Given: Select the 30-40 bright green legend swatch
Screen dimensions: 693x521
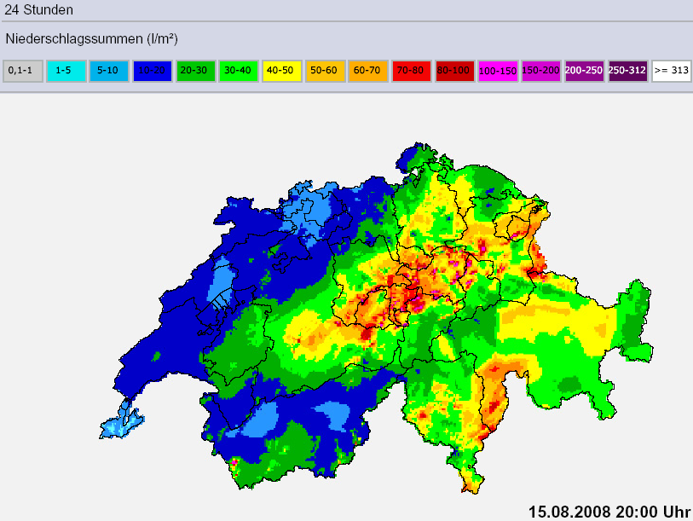Looking at the screenshot, I should [239, 71].
